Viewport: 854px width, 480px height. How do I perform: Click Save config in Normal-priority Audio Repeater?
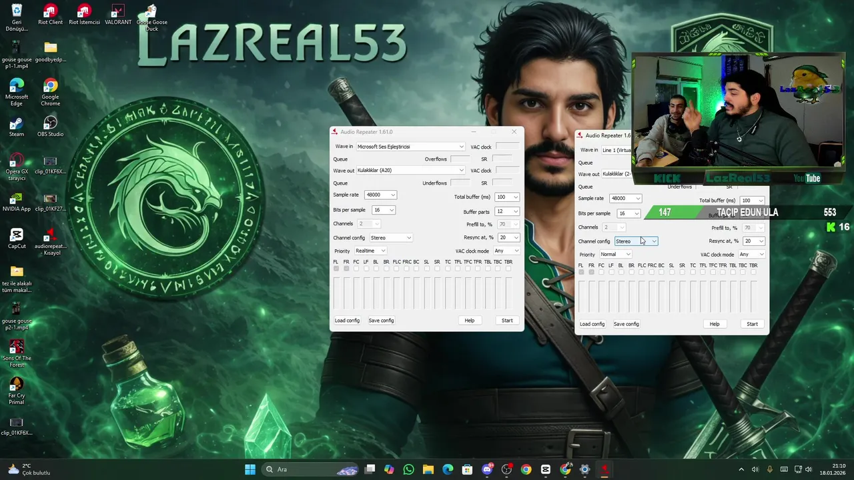coord(626,324)
